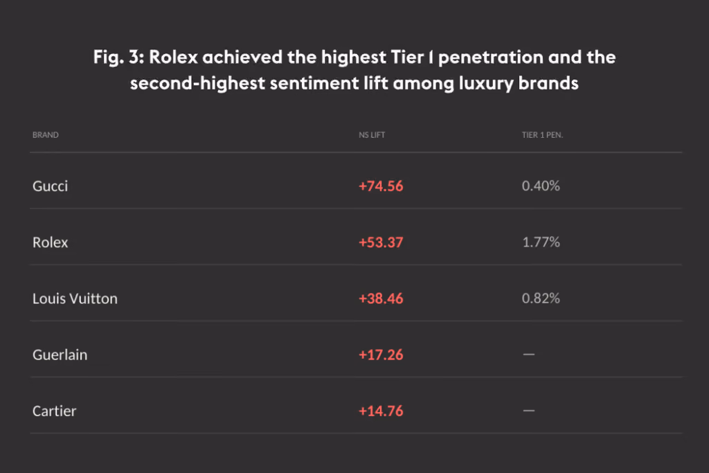Screen dimensions: 709x473
Task: Click the dash in Cartier's penetration cell
Action: 528,411
